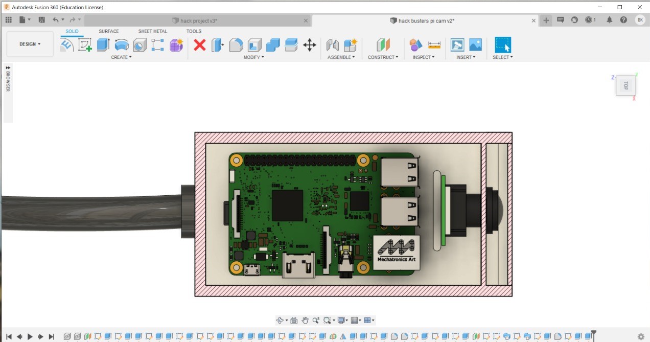Select the Insert Canvas image tool

pos(476,45)
